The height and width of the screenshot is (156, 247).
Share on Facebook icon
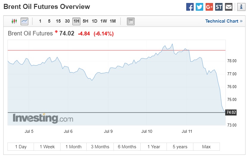[190, 7]
